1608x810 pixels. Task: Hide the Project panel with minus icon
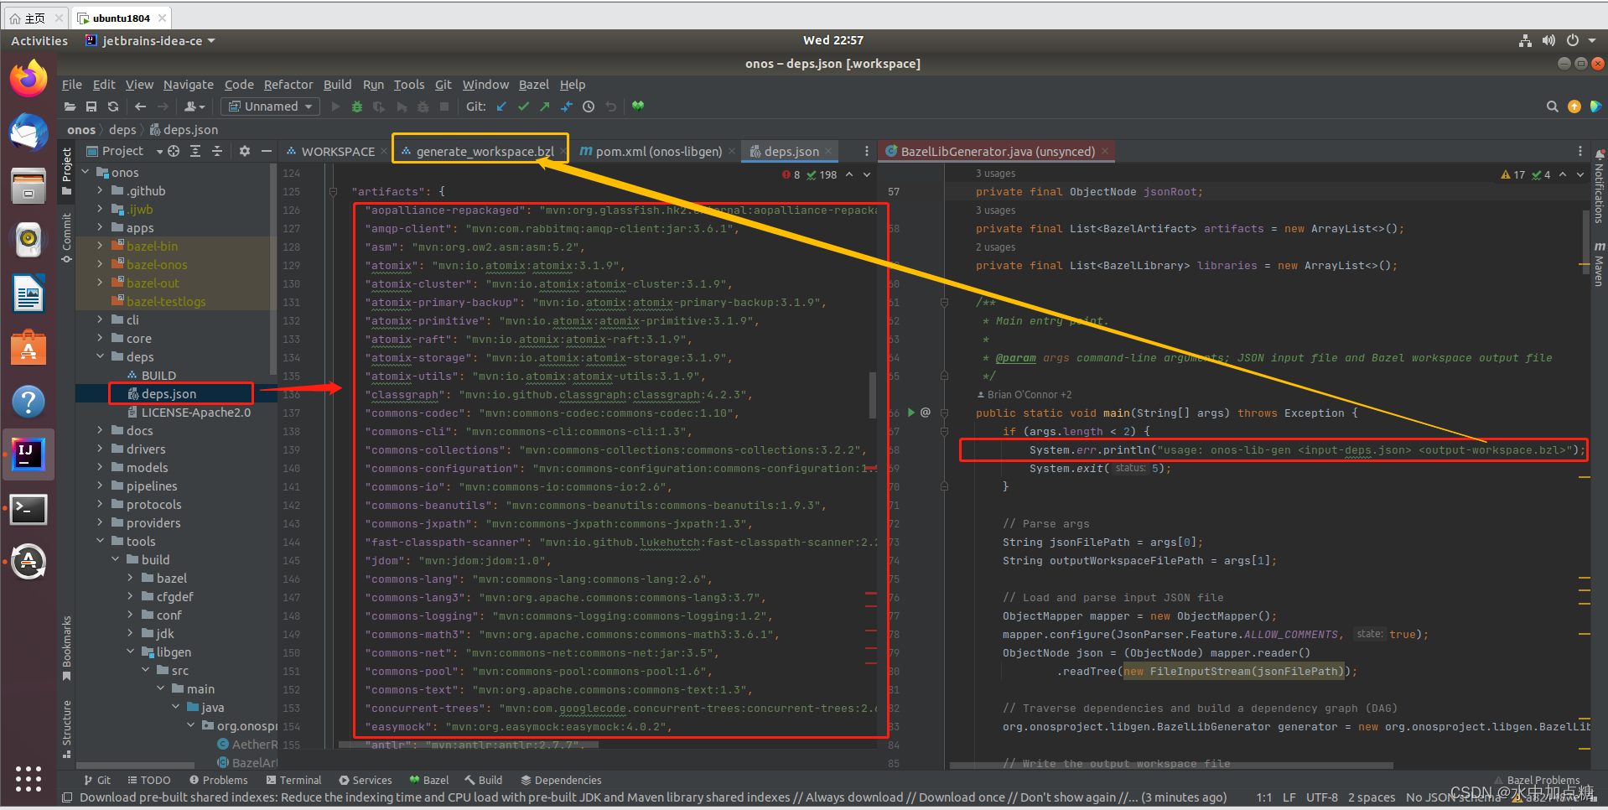(267, 151)
